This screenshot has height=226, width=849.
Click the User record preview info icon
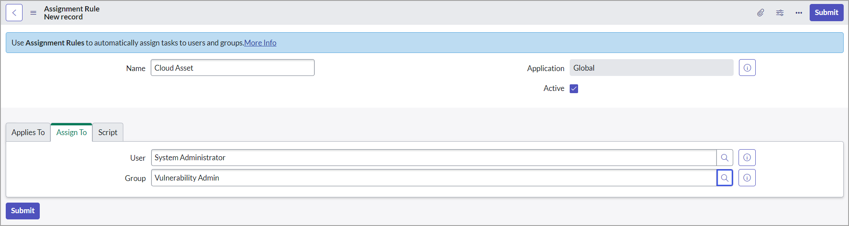[x=747, y=158]
